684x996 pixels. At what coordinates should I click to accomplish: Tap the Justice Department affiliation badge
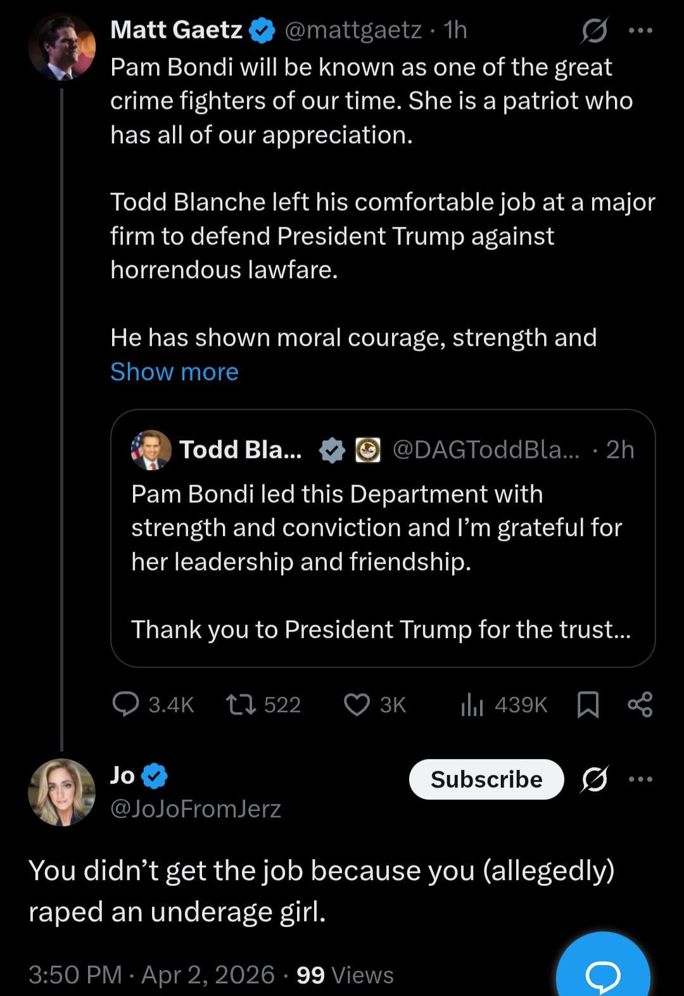(367, 450)
